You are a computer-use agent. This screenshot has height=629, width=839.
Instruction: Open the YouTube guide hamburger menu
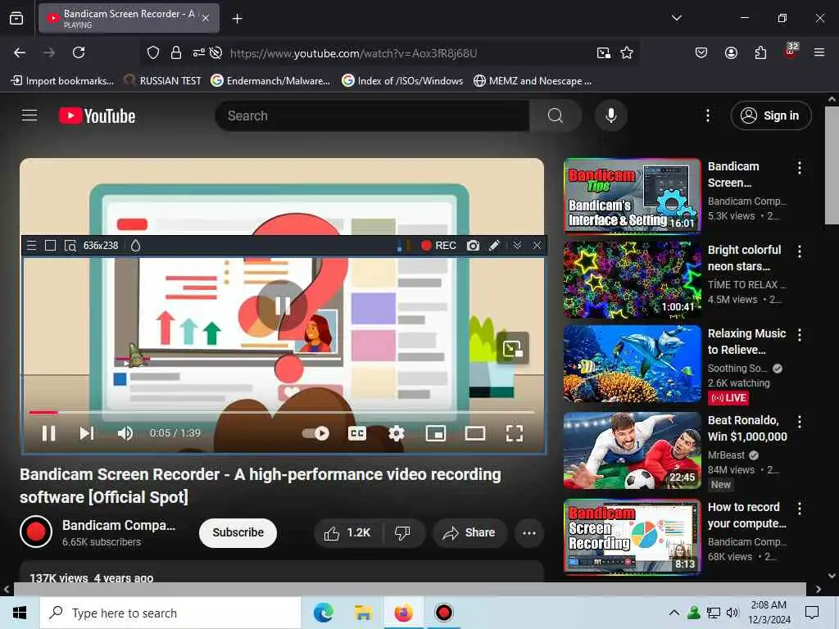29,115
